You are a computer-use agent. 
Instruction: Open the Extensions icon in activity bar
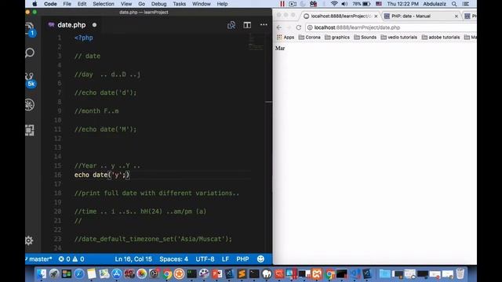click(30, 130)
